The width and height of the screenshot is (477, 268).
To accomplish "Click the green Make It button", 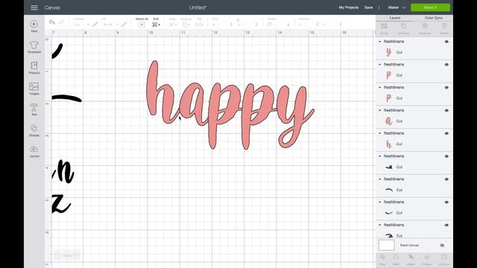I will tap(430, 7).
